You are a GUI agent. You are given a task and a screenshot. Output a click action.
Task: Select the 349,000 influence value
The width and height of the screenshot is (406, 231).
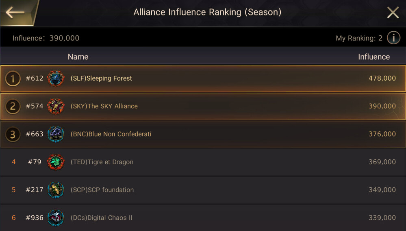tap(382, 190)
